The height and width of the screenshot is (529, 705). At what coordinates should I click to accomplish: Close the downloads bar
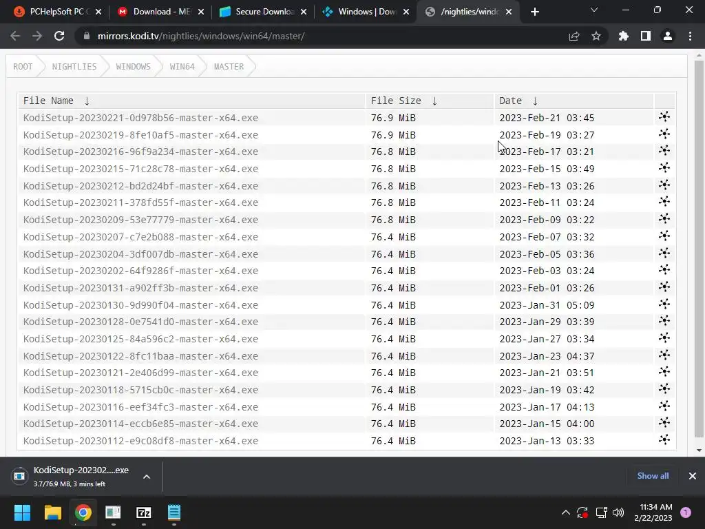(x=693, y=476)
